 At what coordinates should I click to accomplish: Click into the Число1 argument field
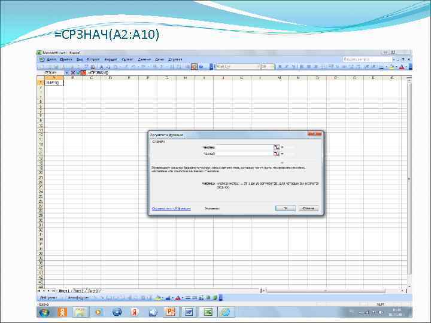click(245, 147)
